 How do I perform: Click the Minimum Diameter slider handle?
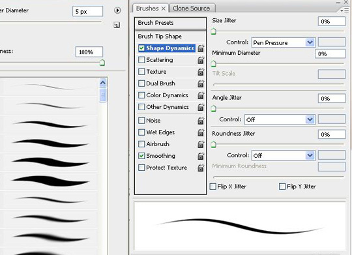(214, 64)
